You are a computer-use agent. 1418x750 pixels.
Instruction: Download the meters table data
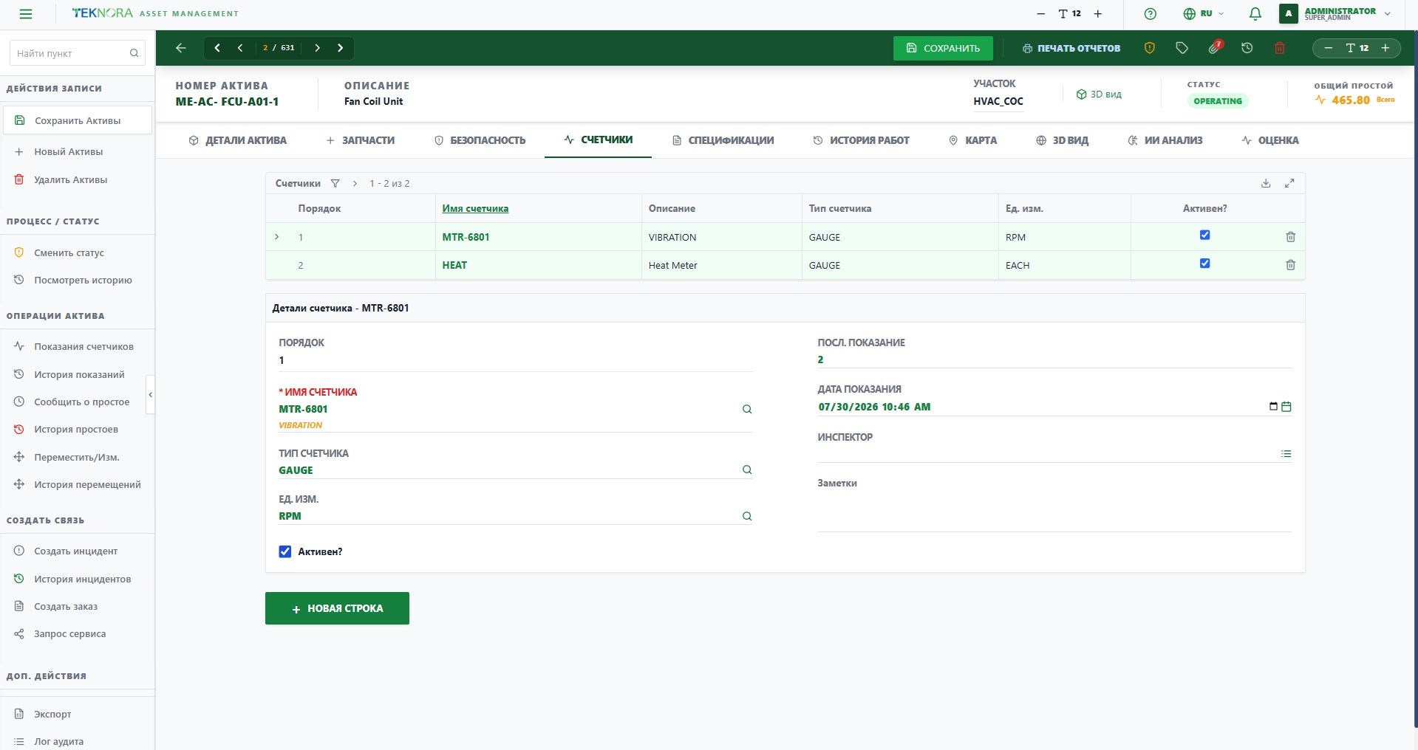(x=1266, y=183)
